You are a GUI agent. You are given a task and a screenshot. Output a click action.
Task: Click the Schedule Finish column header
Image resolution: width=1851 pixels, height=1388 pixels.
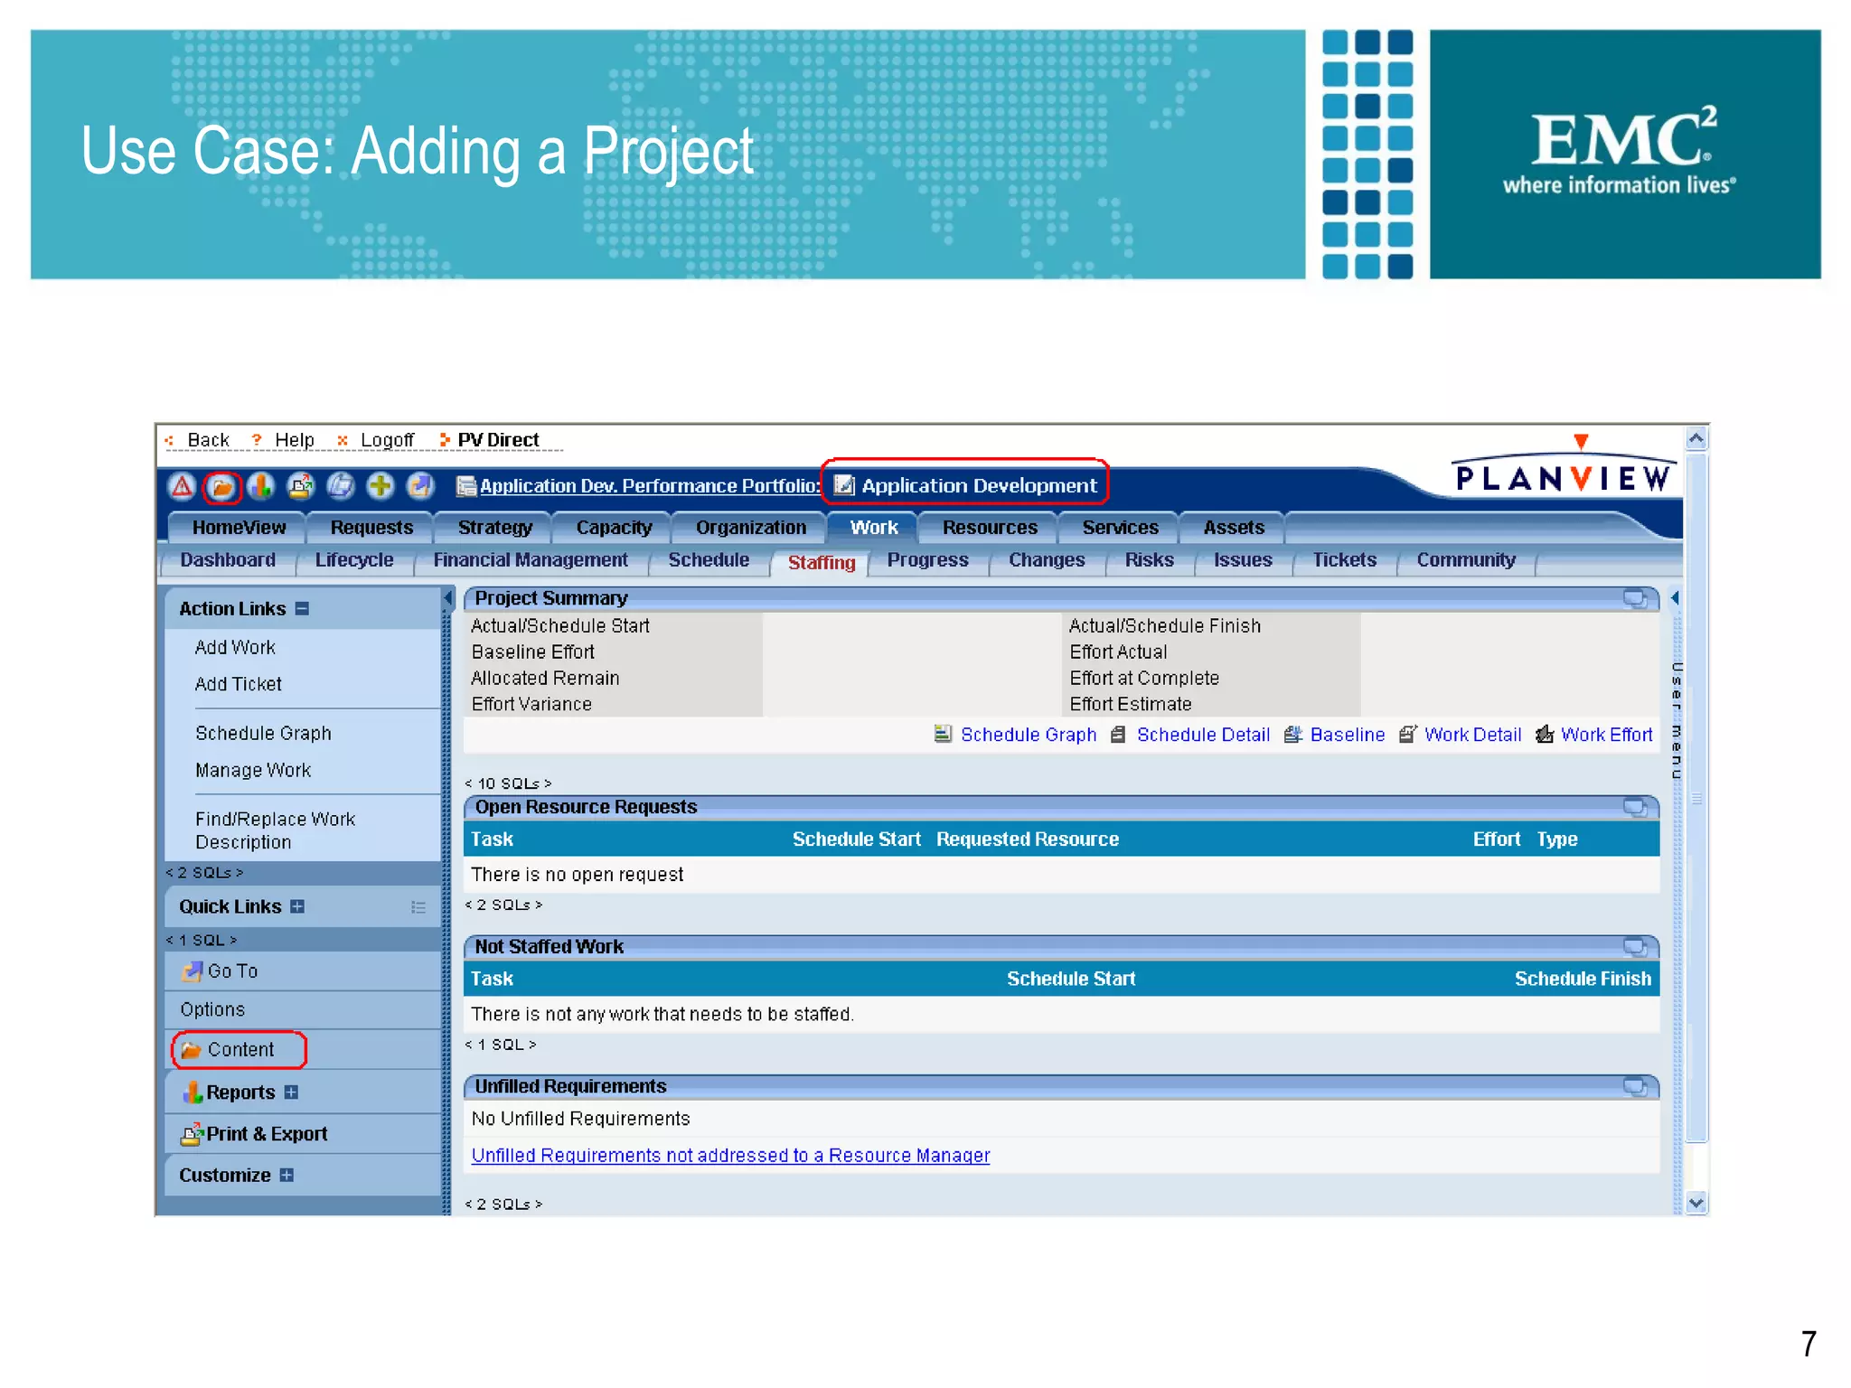(x=1583, y=979)
